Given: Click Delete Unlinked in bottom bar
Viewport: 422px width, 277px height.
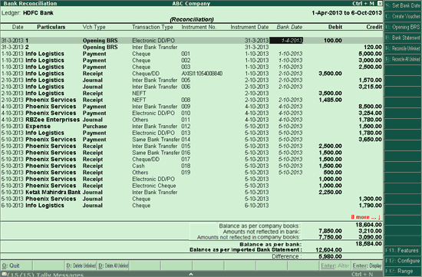Looking at the screenshot, I should tap(81, 265).
